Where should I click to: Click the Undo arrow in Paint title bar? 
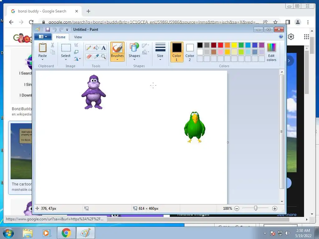[x=55, y=30]
